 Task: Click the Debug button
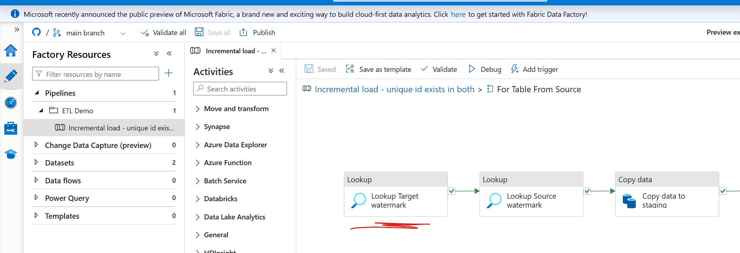[485, 69]
